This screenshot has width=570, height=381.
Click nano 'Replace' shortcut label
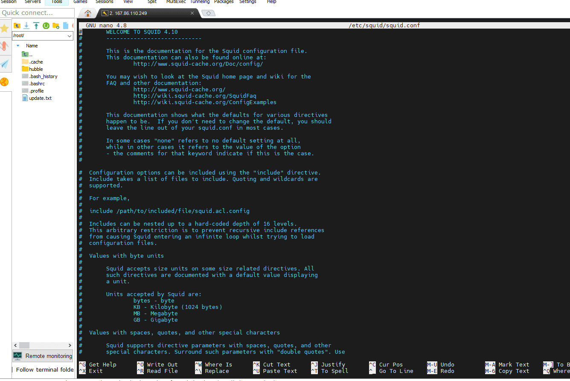coord(217,371)
